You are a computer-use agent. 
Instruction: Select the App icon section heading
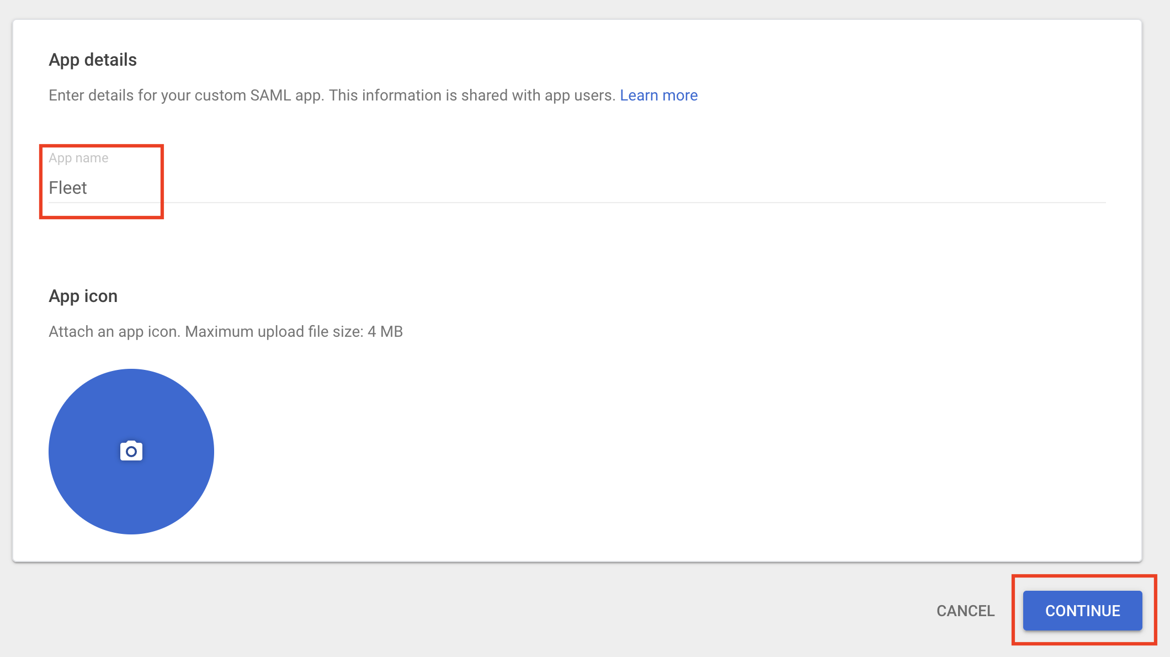(83, 296)
